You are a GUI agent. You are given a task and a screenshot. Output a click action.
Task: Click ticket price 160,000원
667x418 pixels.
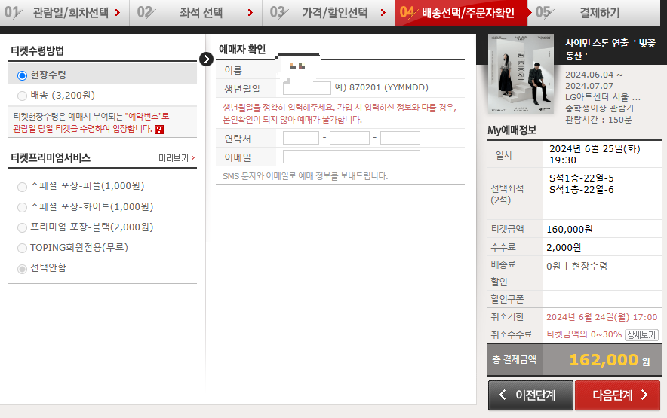(x=569, y=230)
